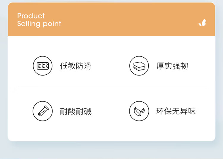The width and height of the screenshot is (223, 159).
Task: Click the light blue background below the card
Action: tap(111, 151)
